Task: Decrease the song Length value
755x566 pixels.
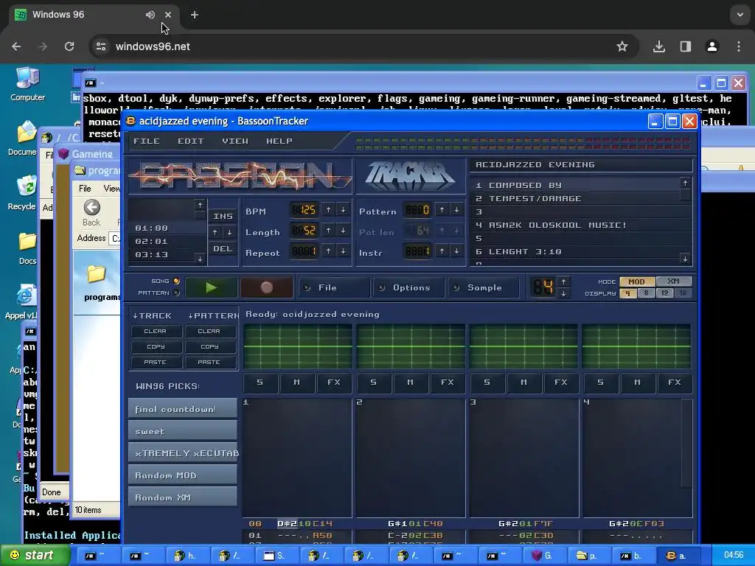Action: (343, 231)
